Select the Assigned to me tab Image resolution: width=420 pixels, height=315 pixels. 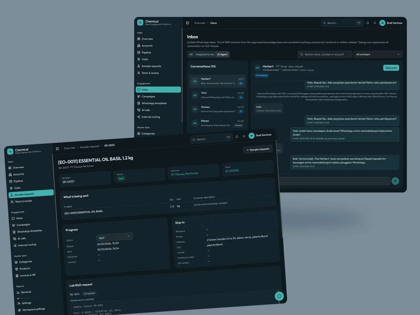click(x=205, y=55)
